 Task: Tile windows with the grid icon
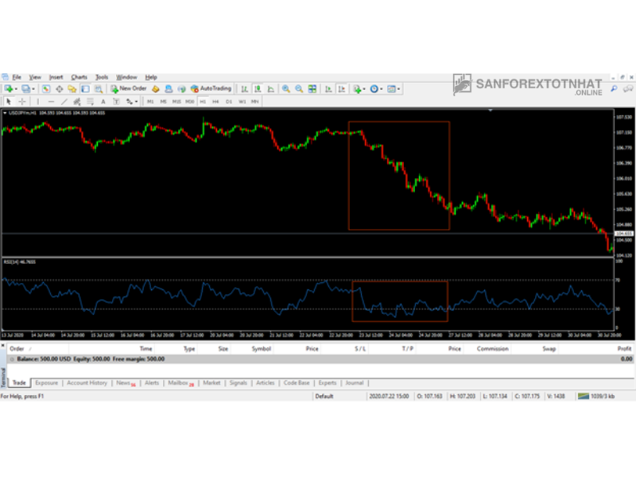312,89
